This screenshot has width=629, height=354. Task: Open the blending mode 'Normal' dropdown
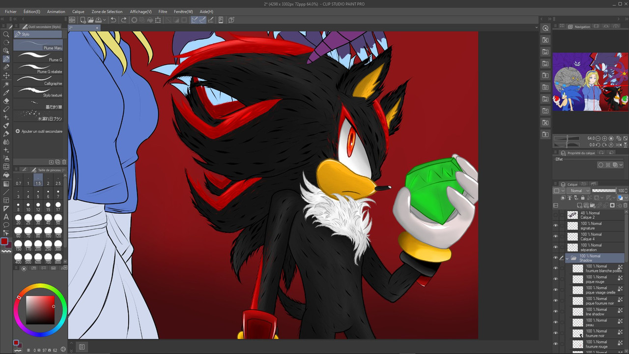[577, 191]
